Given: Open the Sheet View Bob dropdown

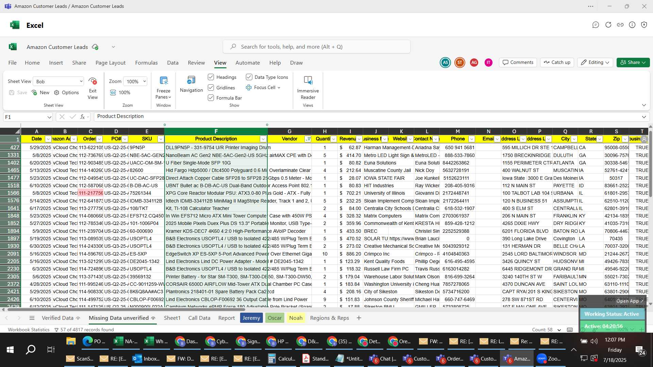Looking at the screenshot, I should 58,81.
